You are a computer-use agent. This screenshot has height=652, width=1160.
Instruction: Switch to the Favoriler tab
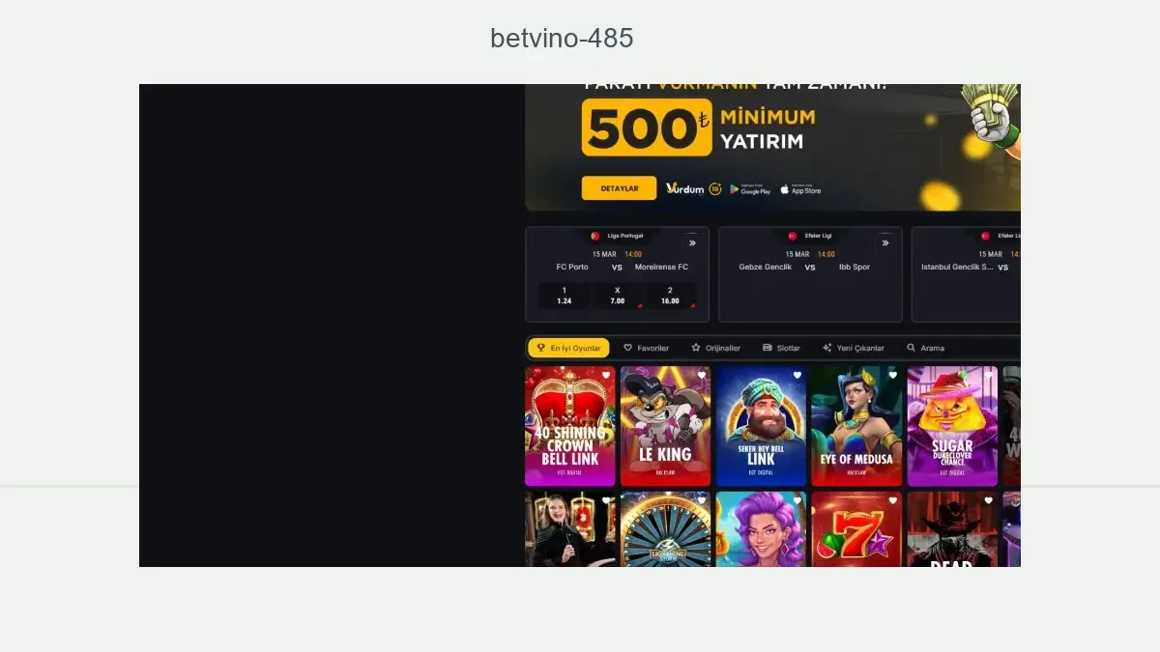[646, 348]
